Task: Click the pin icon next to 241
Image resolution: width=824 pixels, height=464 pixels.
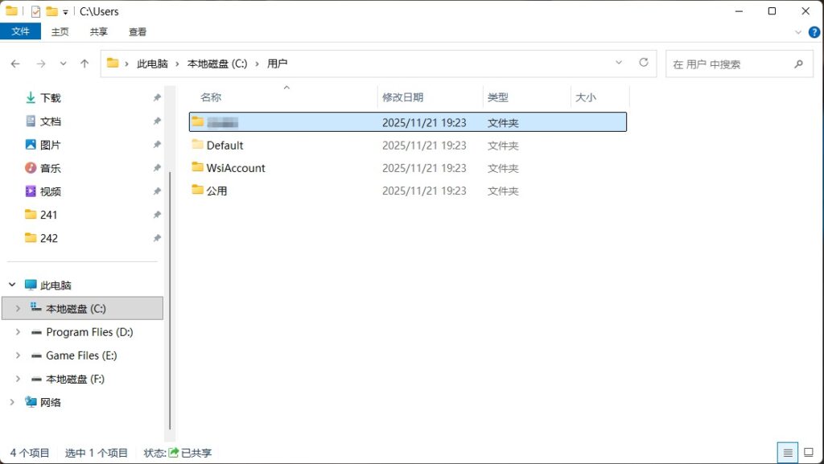Action: click(157, 215)
